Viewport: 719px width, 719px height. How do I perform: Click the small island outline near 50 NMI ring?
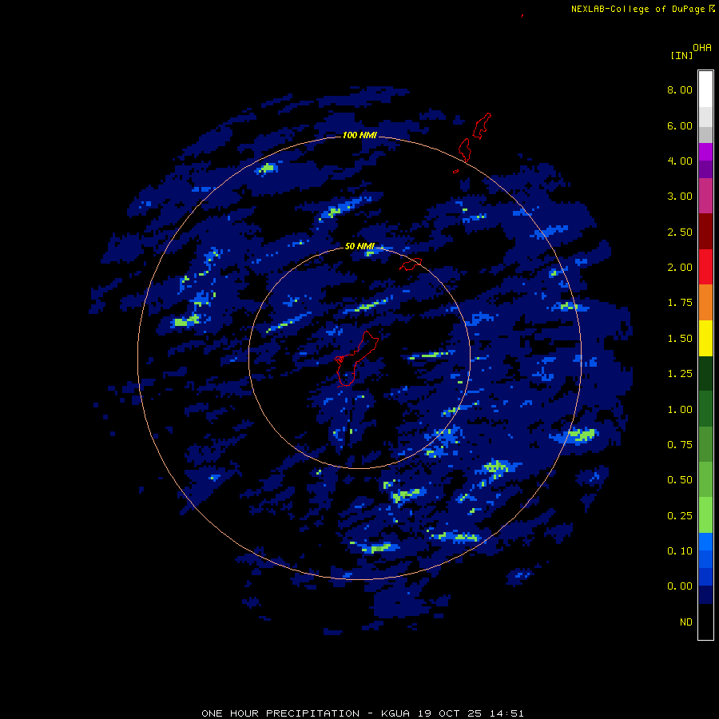click(x=411, y=264)
